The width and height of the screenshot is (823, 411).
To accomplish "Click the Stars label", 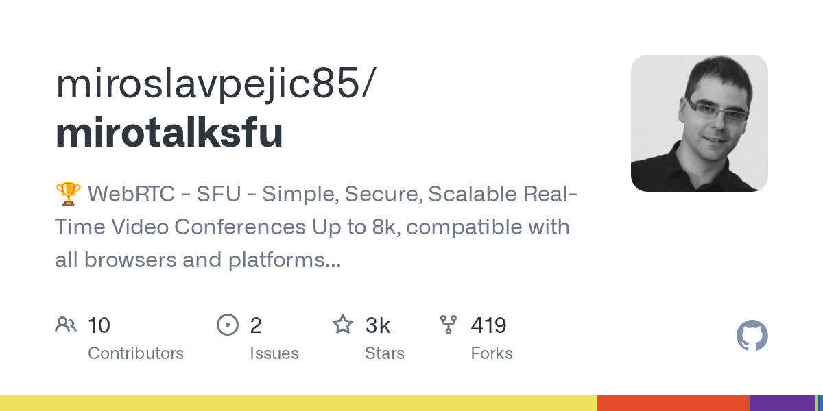I will (x=385, y=353).
